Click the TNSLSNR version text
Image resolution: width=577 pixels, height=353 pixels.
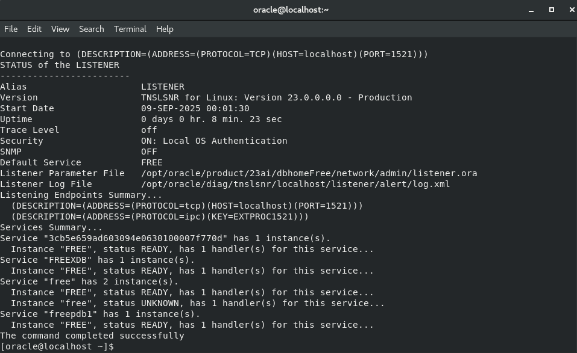coord(276,97)
